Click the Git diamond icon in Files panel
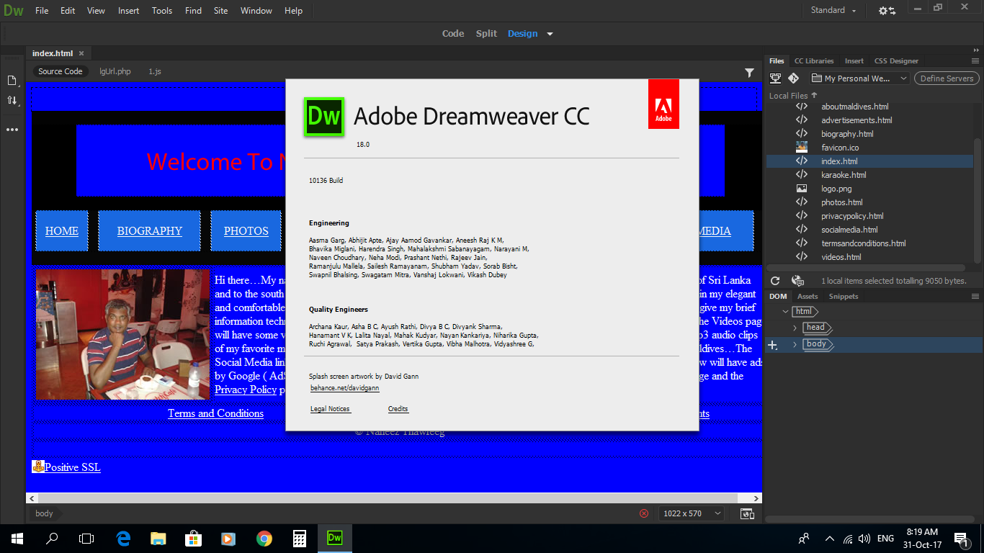The width and height of the screenshot is (984, 553). tap(793, 78)
